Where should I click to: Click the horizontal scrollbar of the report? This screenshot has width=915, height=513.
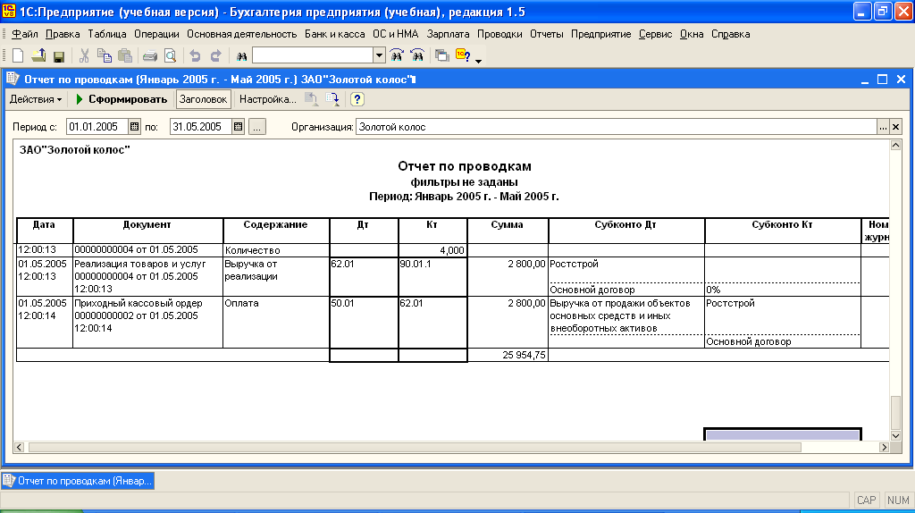(415, 447)
